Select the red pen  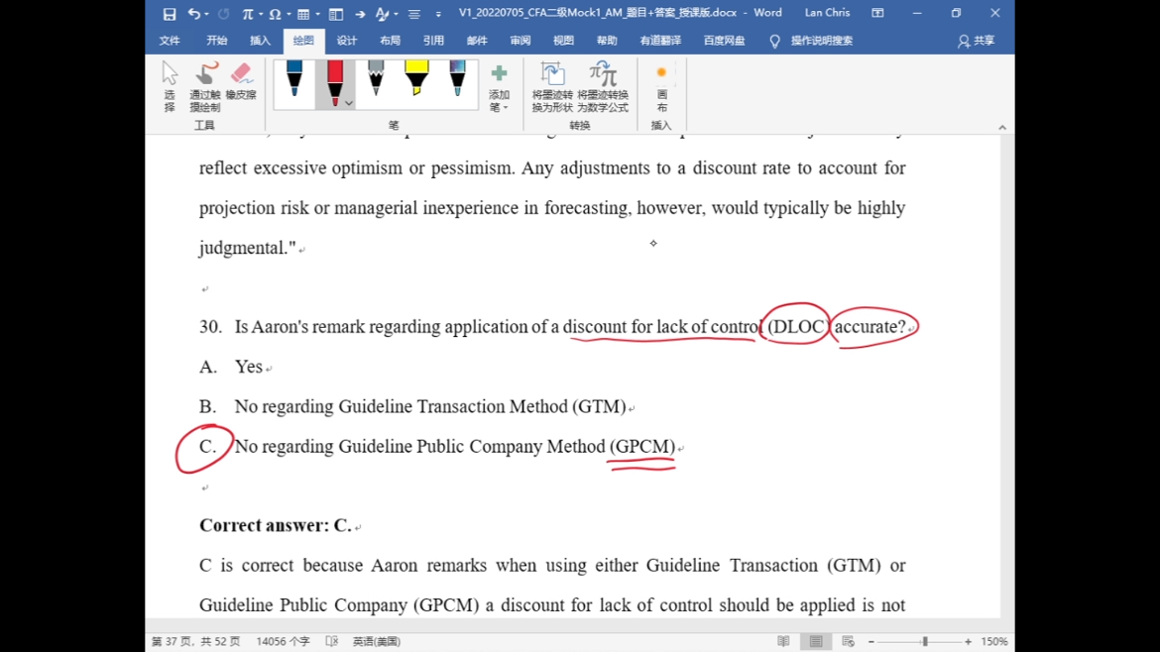[x=334, y=81]
